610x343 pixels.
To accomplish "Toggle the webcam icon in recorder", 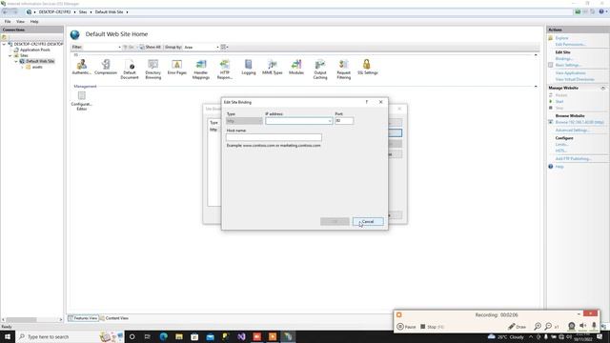I will (572, 326).
